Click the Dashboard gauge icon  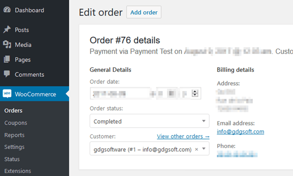point(7,10)
